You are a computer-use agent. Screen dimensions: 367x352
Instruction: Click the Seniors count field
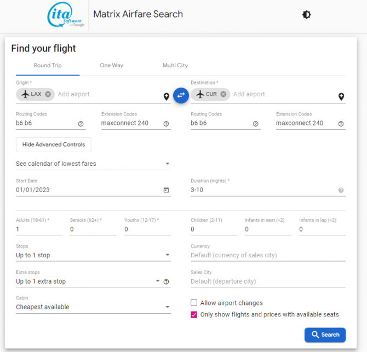coord(93,229)
